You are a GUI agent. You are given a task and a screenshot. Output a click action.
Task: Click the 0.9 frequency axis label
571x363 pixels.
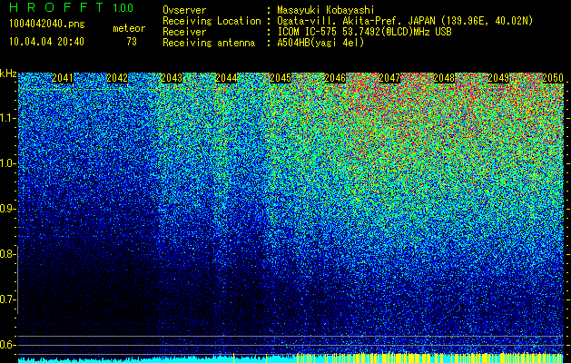pos(7,209)
